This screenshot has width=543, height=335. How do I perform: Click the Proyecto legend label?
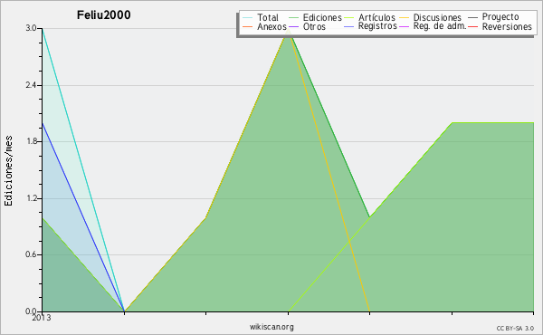pyautogui.click(x=500, y=17)
